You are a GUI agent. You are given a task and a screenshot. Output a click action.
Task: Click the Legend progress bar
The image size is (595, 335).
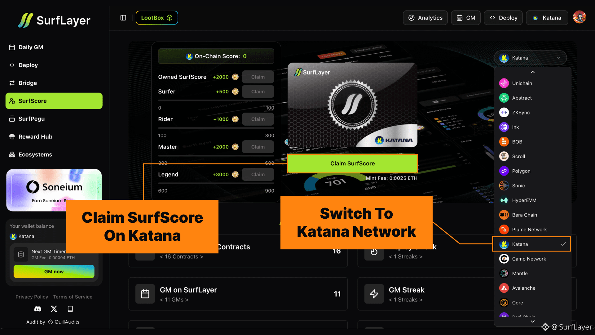pos(216,183)
